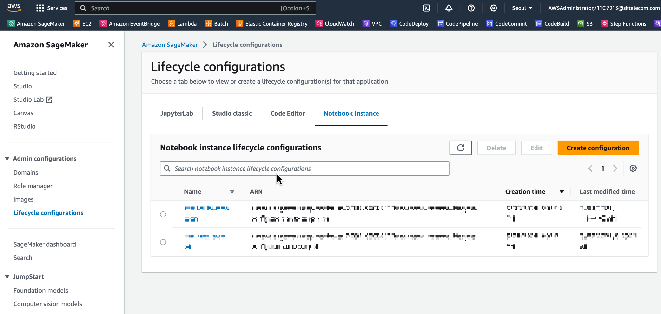Open S3 favorite shortcut
The height and width of the screenshot is (314, 661).
(x=585, y=24)
